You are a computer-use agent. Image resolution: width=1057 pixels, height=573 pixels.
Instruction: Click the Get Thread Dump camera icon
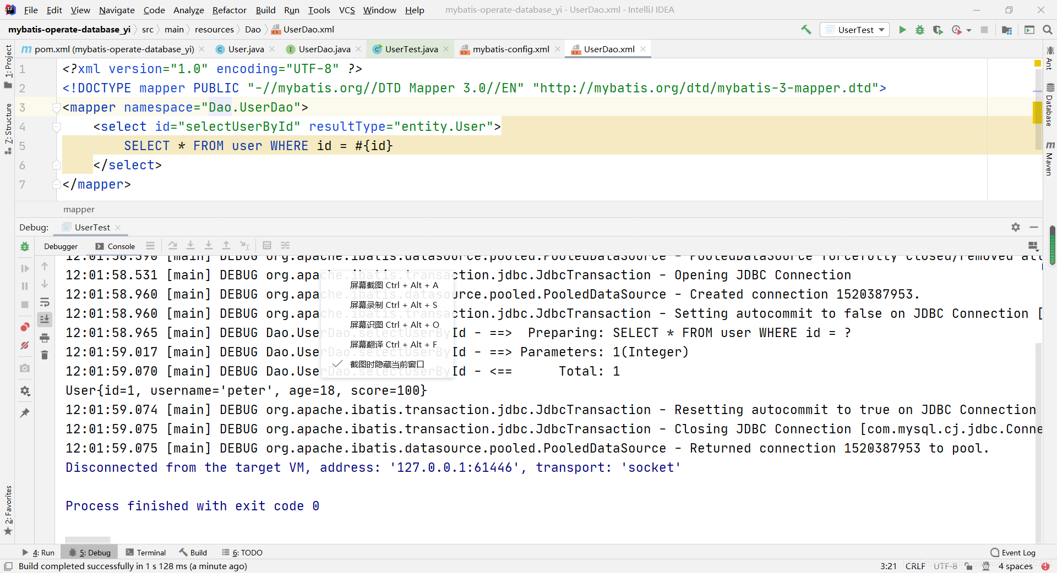tap(25, 368)
